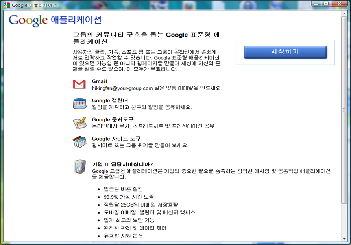Viewport: 351px width, 245px height.
Task: Click the scroll down arrow of the scrollbar
Action: pos(344,239)
